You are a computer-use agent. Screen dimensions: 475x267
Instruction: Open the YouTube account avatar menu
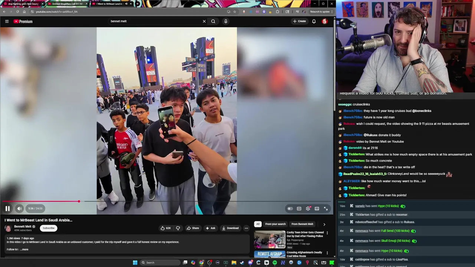(x=325, y=21)
